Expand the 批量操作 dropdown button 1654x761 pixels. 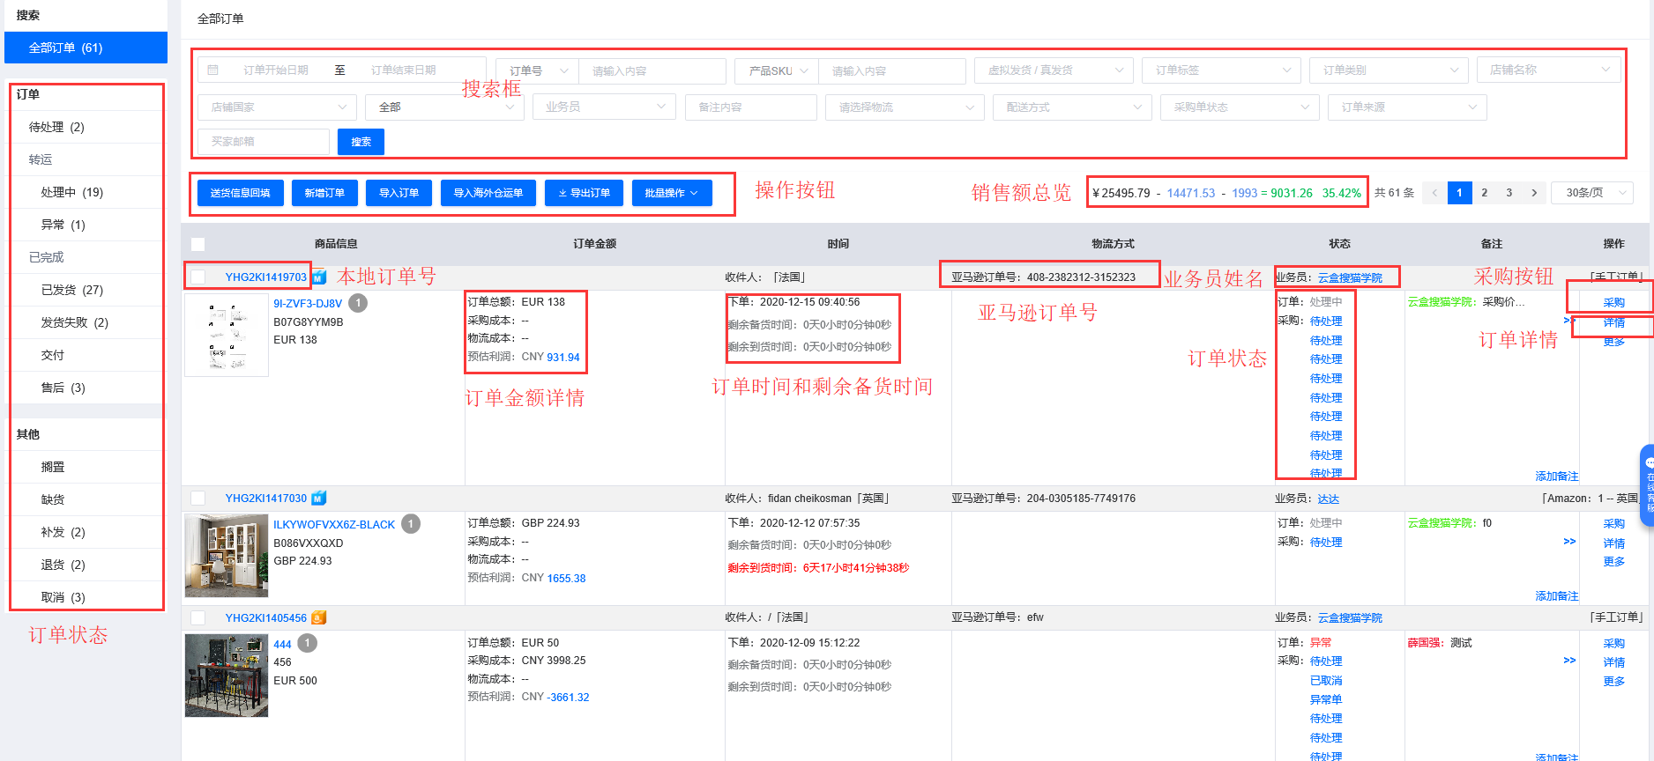(x=671, y=193)
